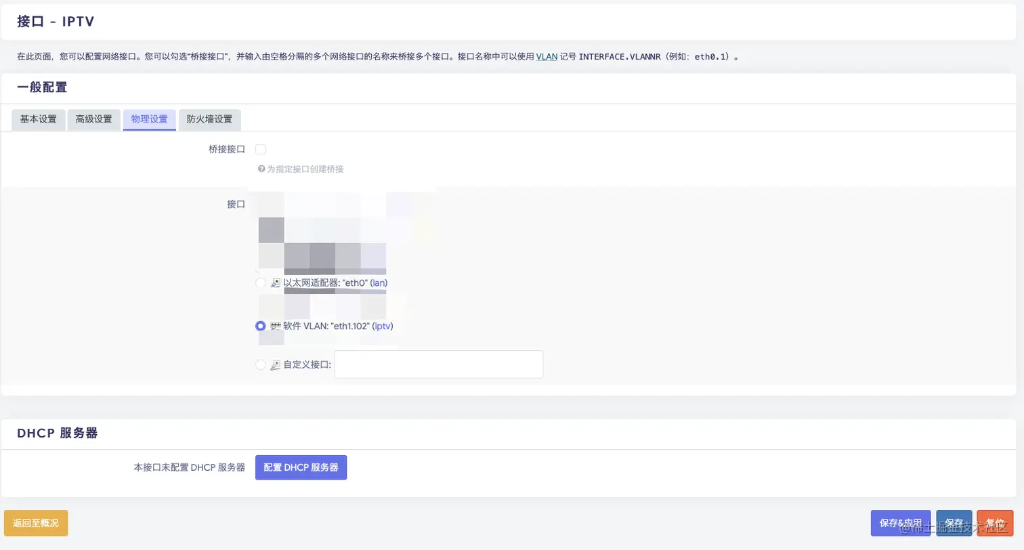Click the switch icon next to 软件 VLAN eth1.102
Viewport: 1024px width, 550px height.
[275, 326]
